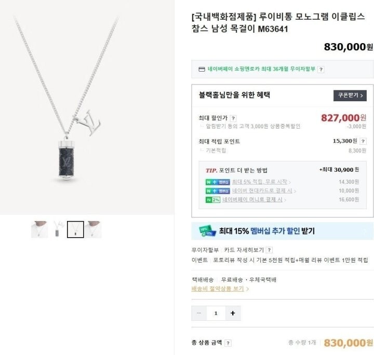Click N 2% Naver Pay money badge
The height and width of the screenshot is (355, 374).
(213, 200)
